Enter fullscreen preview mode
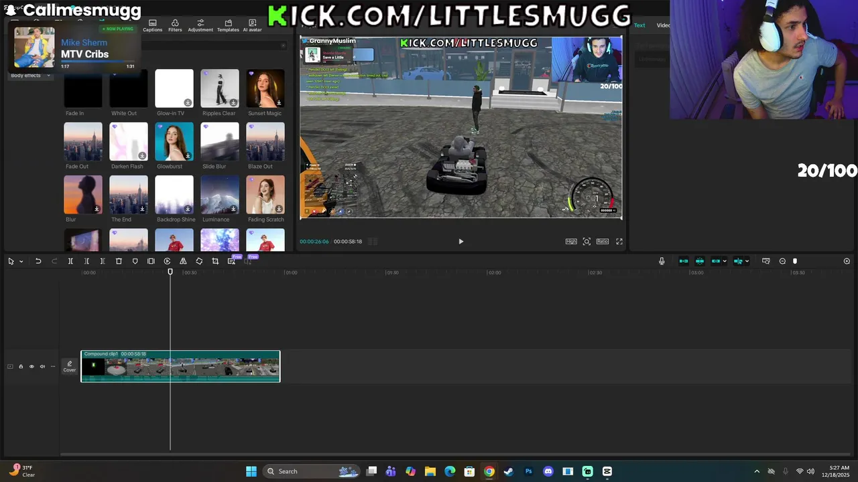The height and width of the screenshot is (482, 858). point(619,242)
